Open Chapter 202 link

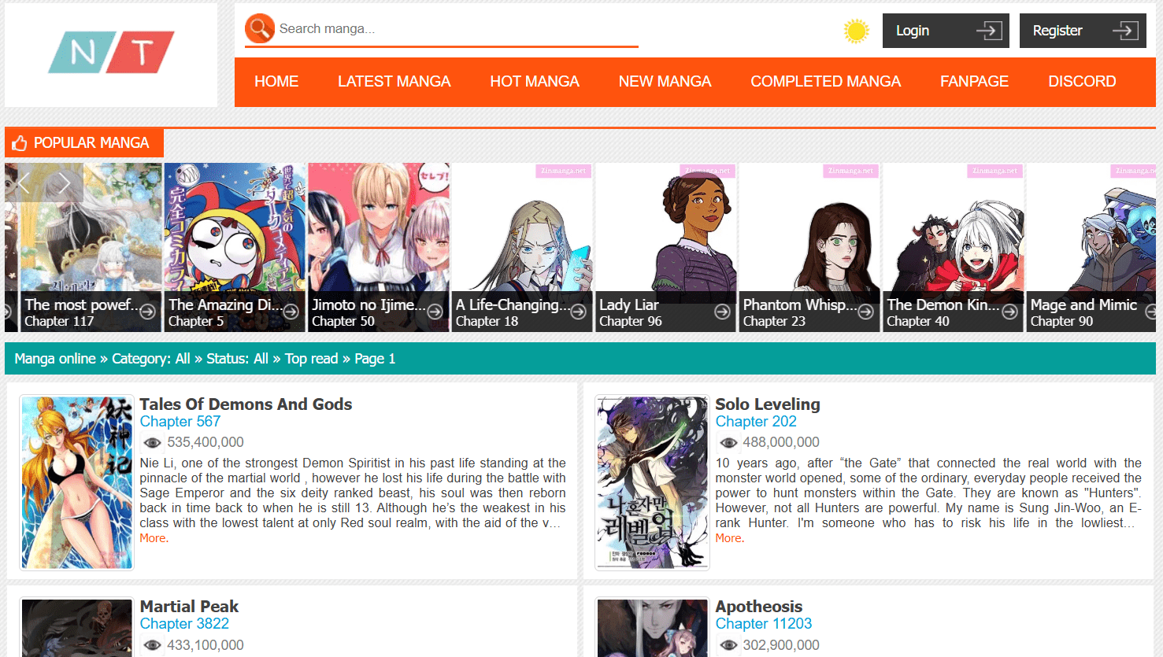(756, 422)
